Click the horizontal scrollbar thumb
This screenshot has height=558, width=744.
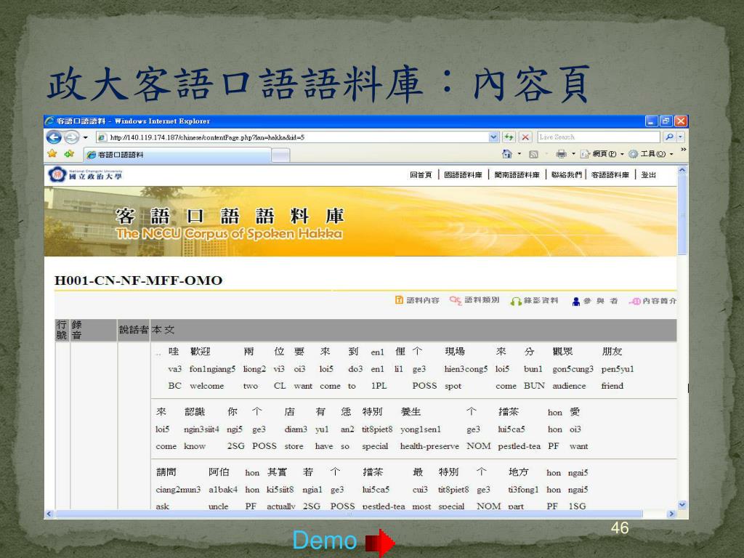point(349,514)
